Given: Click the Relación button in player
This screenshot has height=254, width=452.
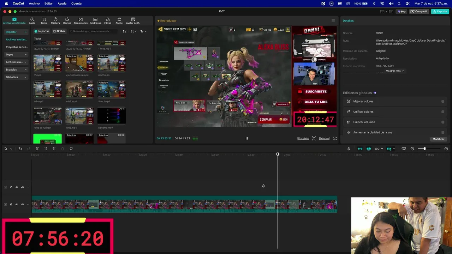Looking at the screenshot, I should [324, 138].
